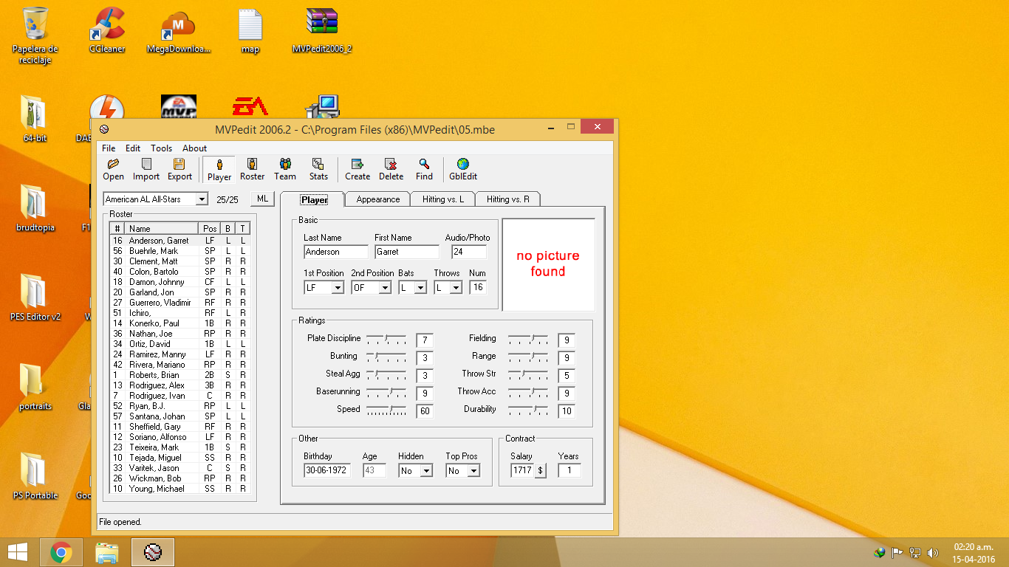Adjust the Plate Discipline slider

(x=386, y=340)
